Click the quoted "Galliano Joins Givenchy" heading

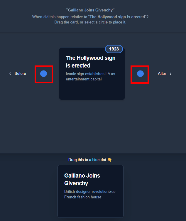pos(90,10)
